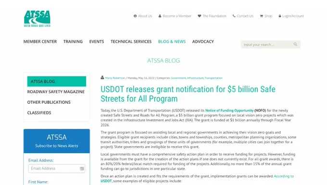Click the Foundation heart icon
The height and width of the screenshot is (185, 327).
point(200,16)
